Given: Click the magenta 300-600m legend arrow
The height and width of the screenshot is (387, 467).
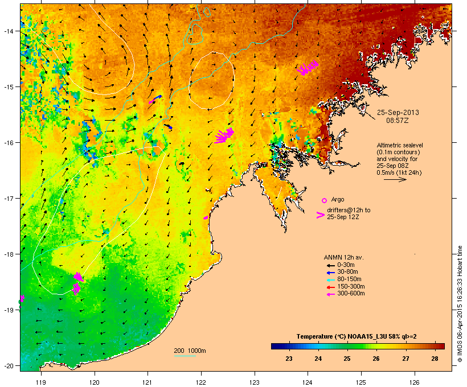Looking at the screenshot, I should tap(330, 294).
